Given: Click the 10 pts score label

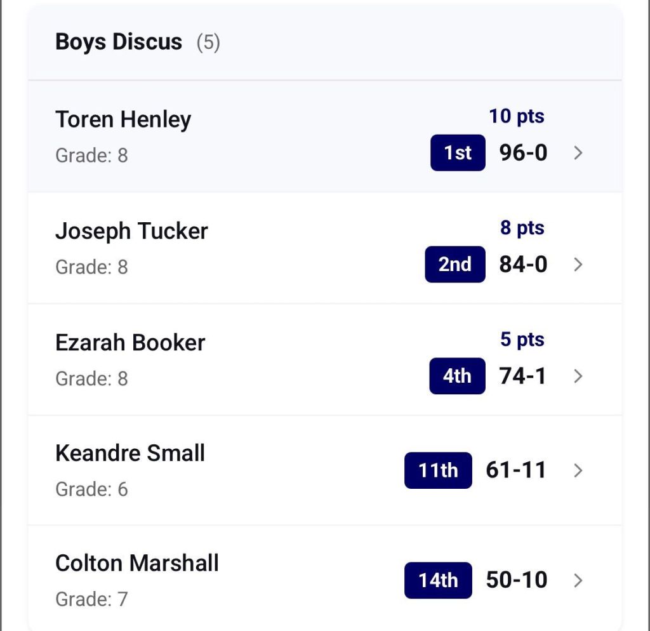Looking at the screenshot, I should click(x=516, y=116).
